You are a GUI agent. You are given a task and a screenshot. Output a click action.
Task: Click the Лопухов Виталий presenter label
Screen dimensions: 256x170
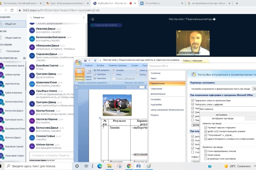click(x=106, y=25)
